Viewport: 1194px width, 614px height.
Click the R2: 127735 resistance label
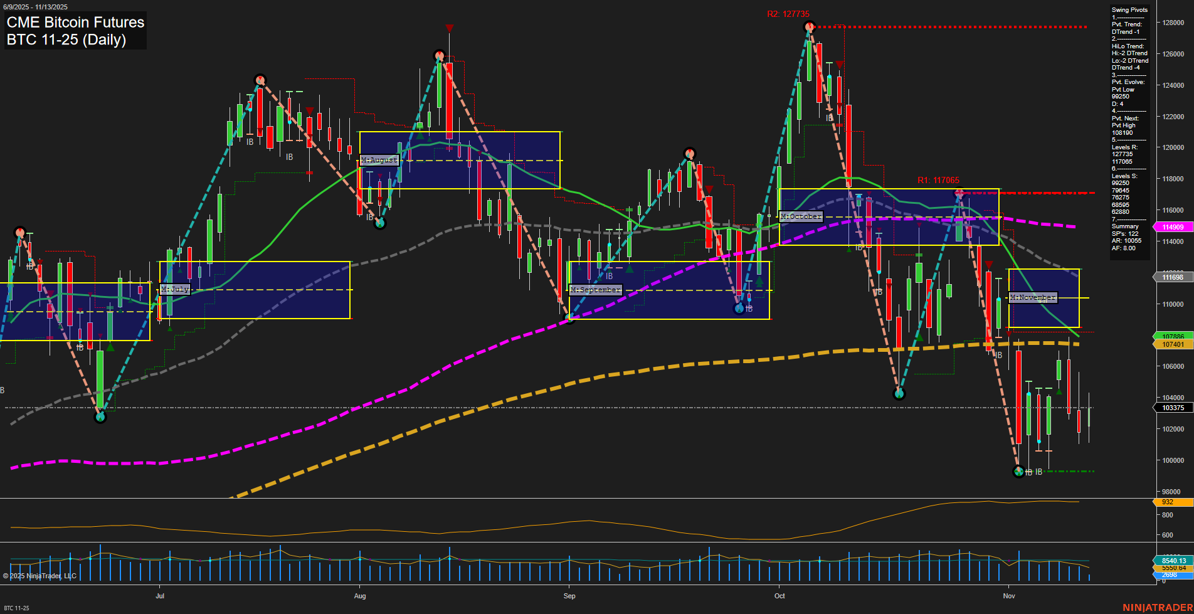[x=788, y=14]
